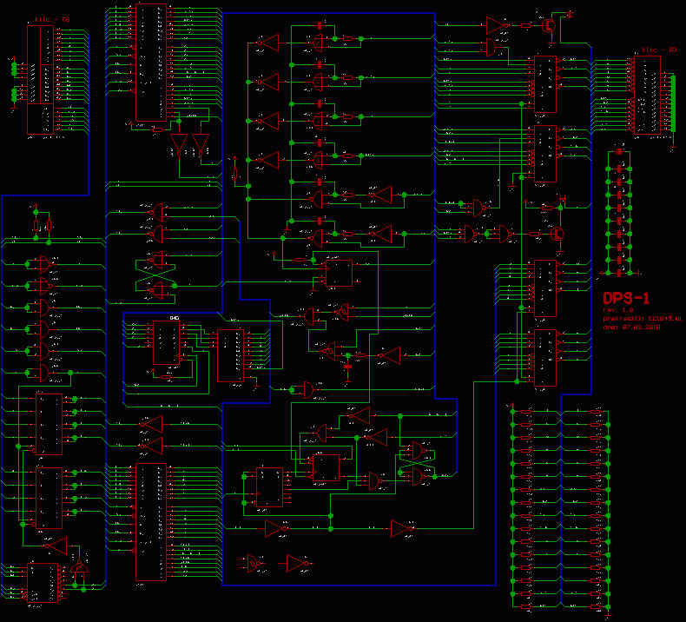The image size is (686, 622).
Task: Select the large tall IC at the bottom
Action: pos(149,521)
